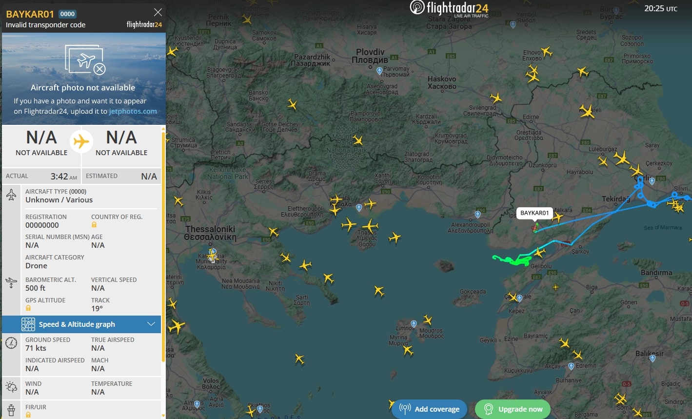
Task: Click the airport pin near Edremit
Action: (571, 366)
